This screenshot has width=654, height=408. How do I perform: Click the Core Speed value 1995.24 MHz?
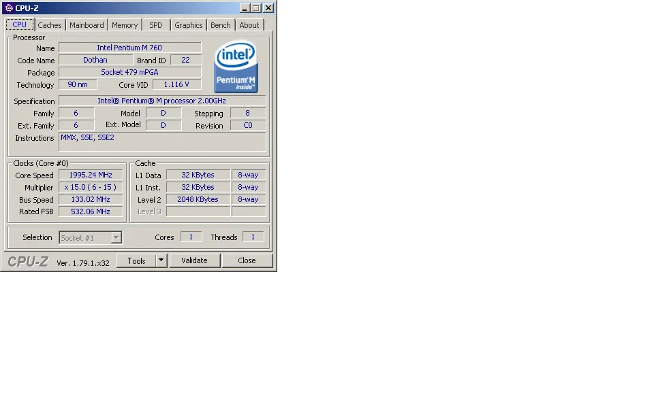pos(91,175)
